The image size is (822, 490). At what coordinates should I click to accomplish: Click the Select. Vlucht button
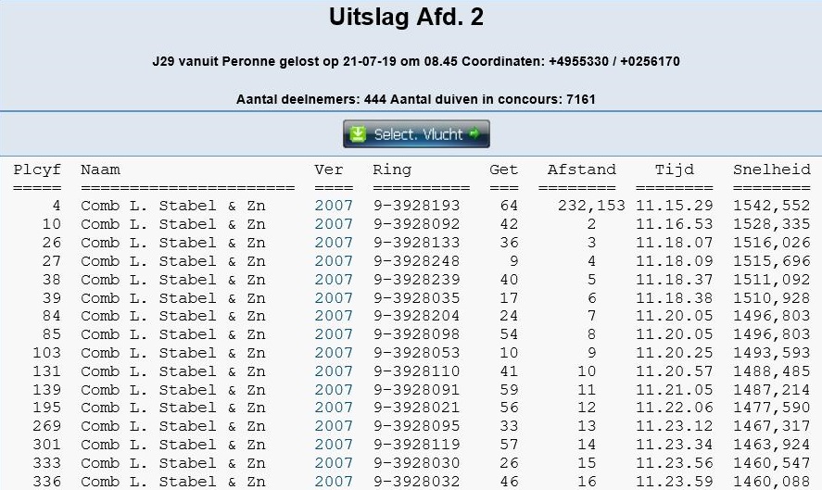pos(416,134)
